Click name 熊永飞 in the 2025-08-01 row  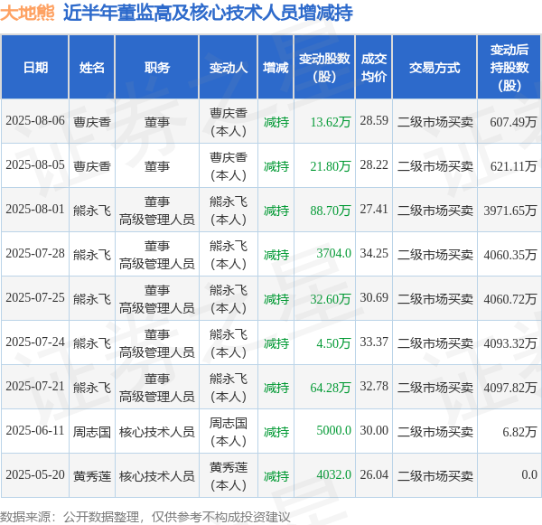point(92,211)
